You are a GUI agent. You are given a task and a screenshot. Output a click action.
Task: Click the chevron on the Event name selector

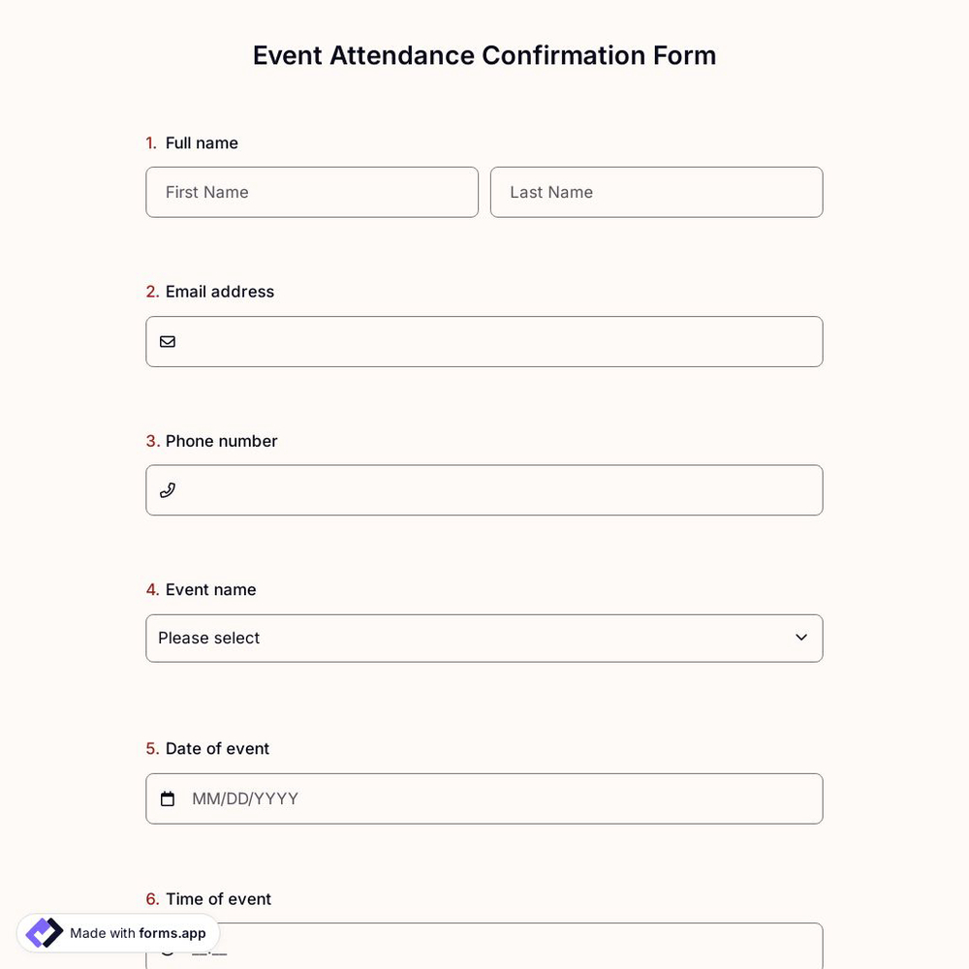click(801, 638)
